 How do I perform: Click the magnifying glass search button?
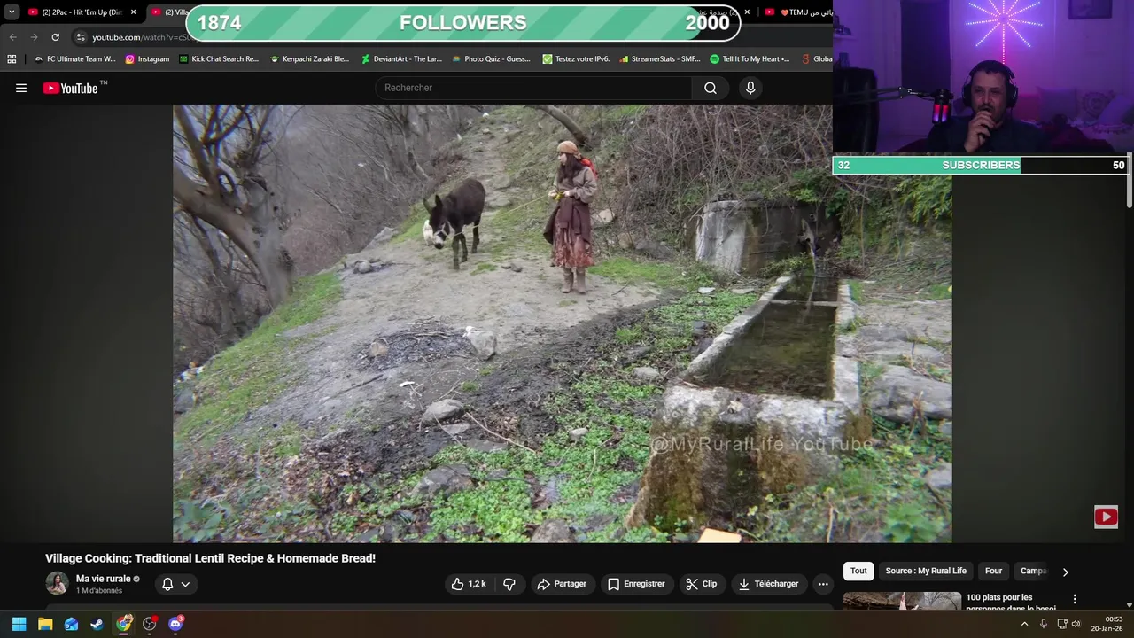(x=711, y=88)
